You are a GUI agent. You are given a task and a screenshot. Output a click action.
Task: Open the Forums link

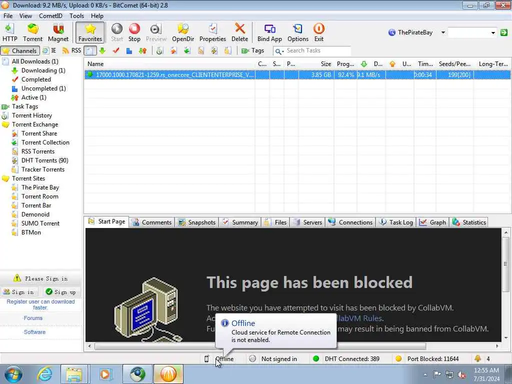(33, 318)
